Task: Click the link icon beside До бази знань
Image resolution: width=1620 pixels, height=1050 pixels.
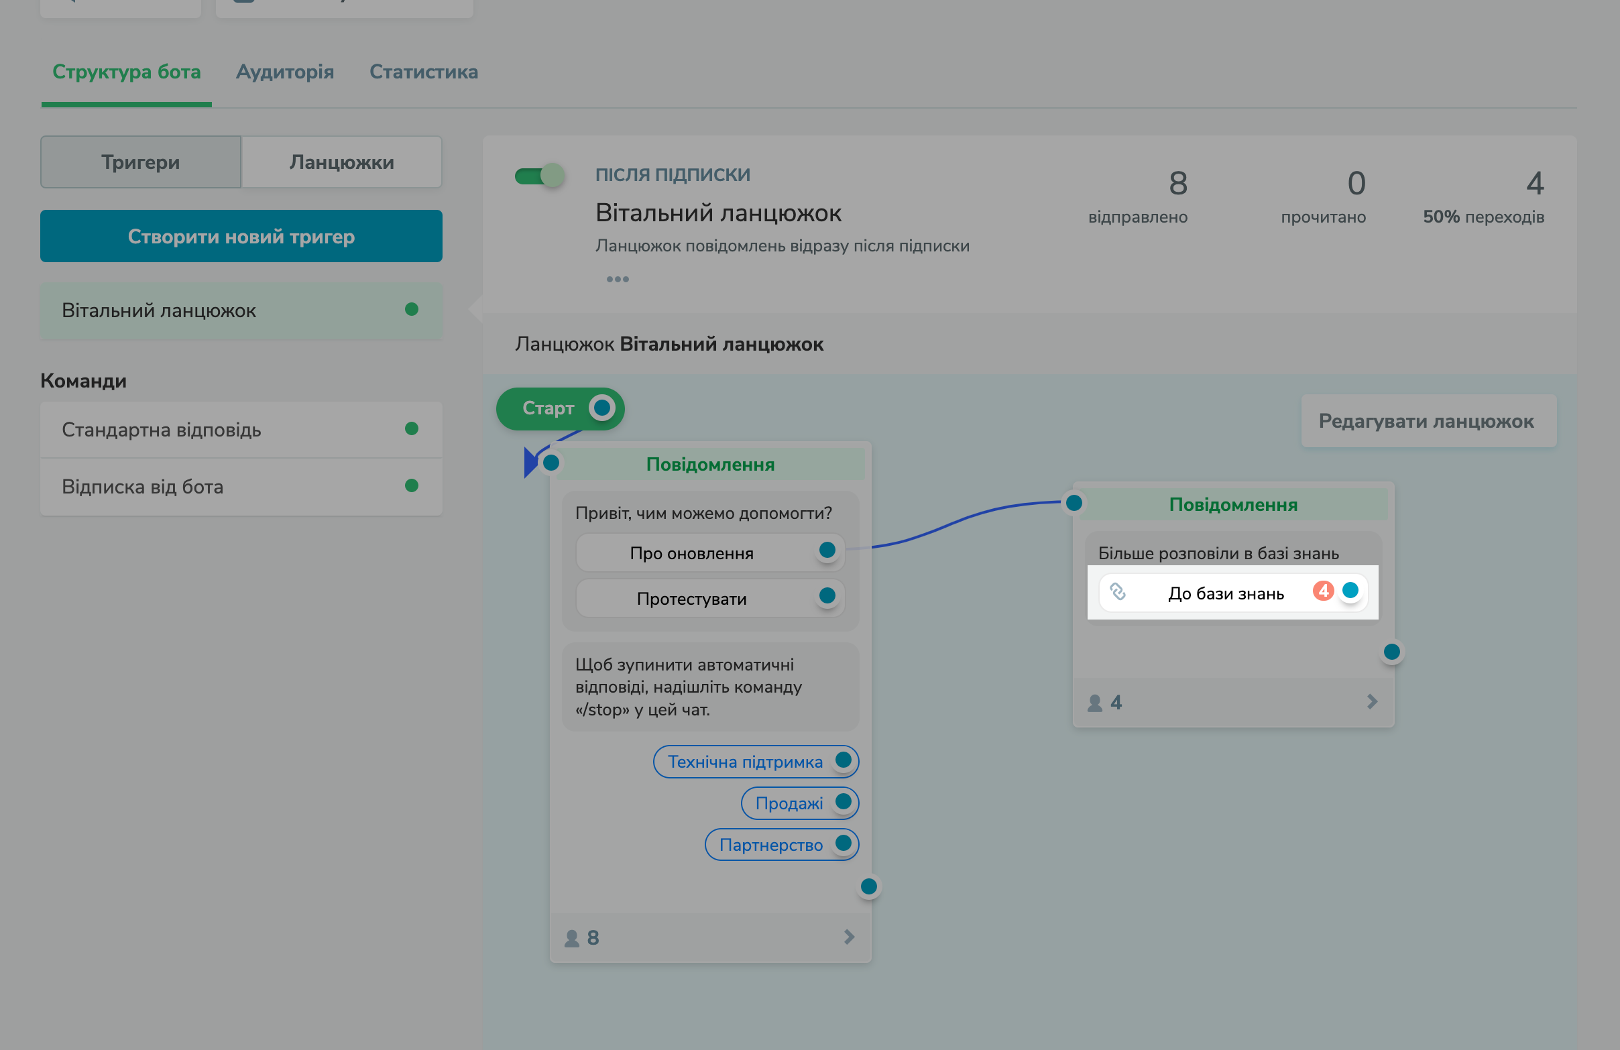Action: (1118, 591)
